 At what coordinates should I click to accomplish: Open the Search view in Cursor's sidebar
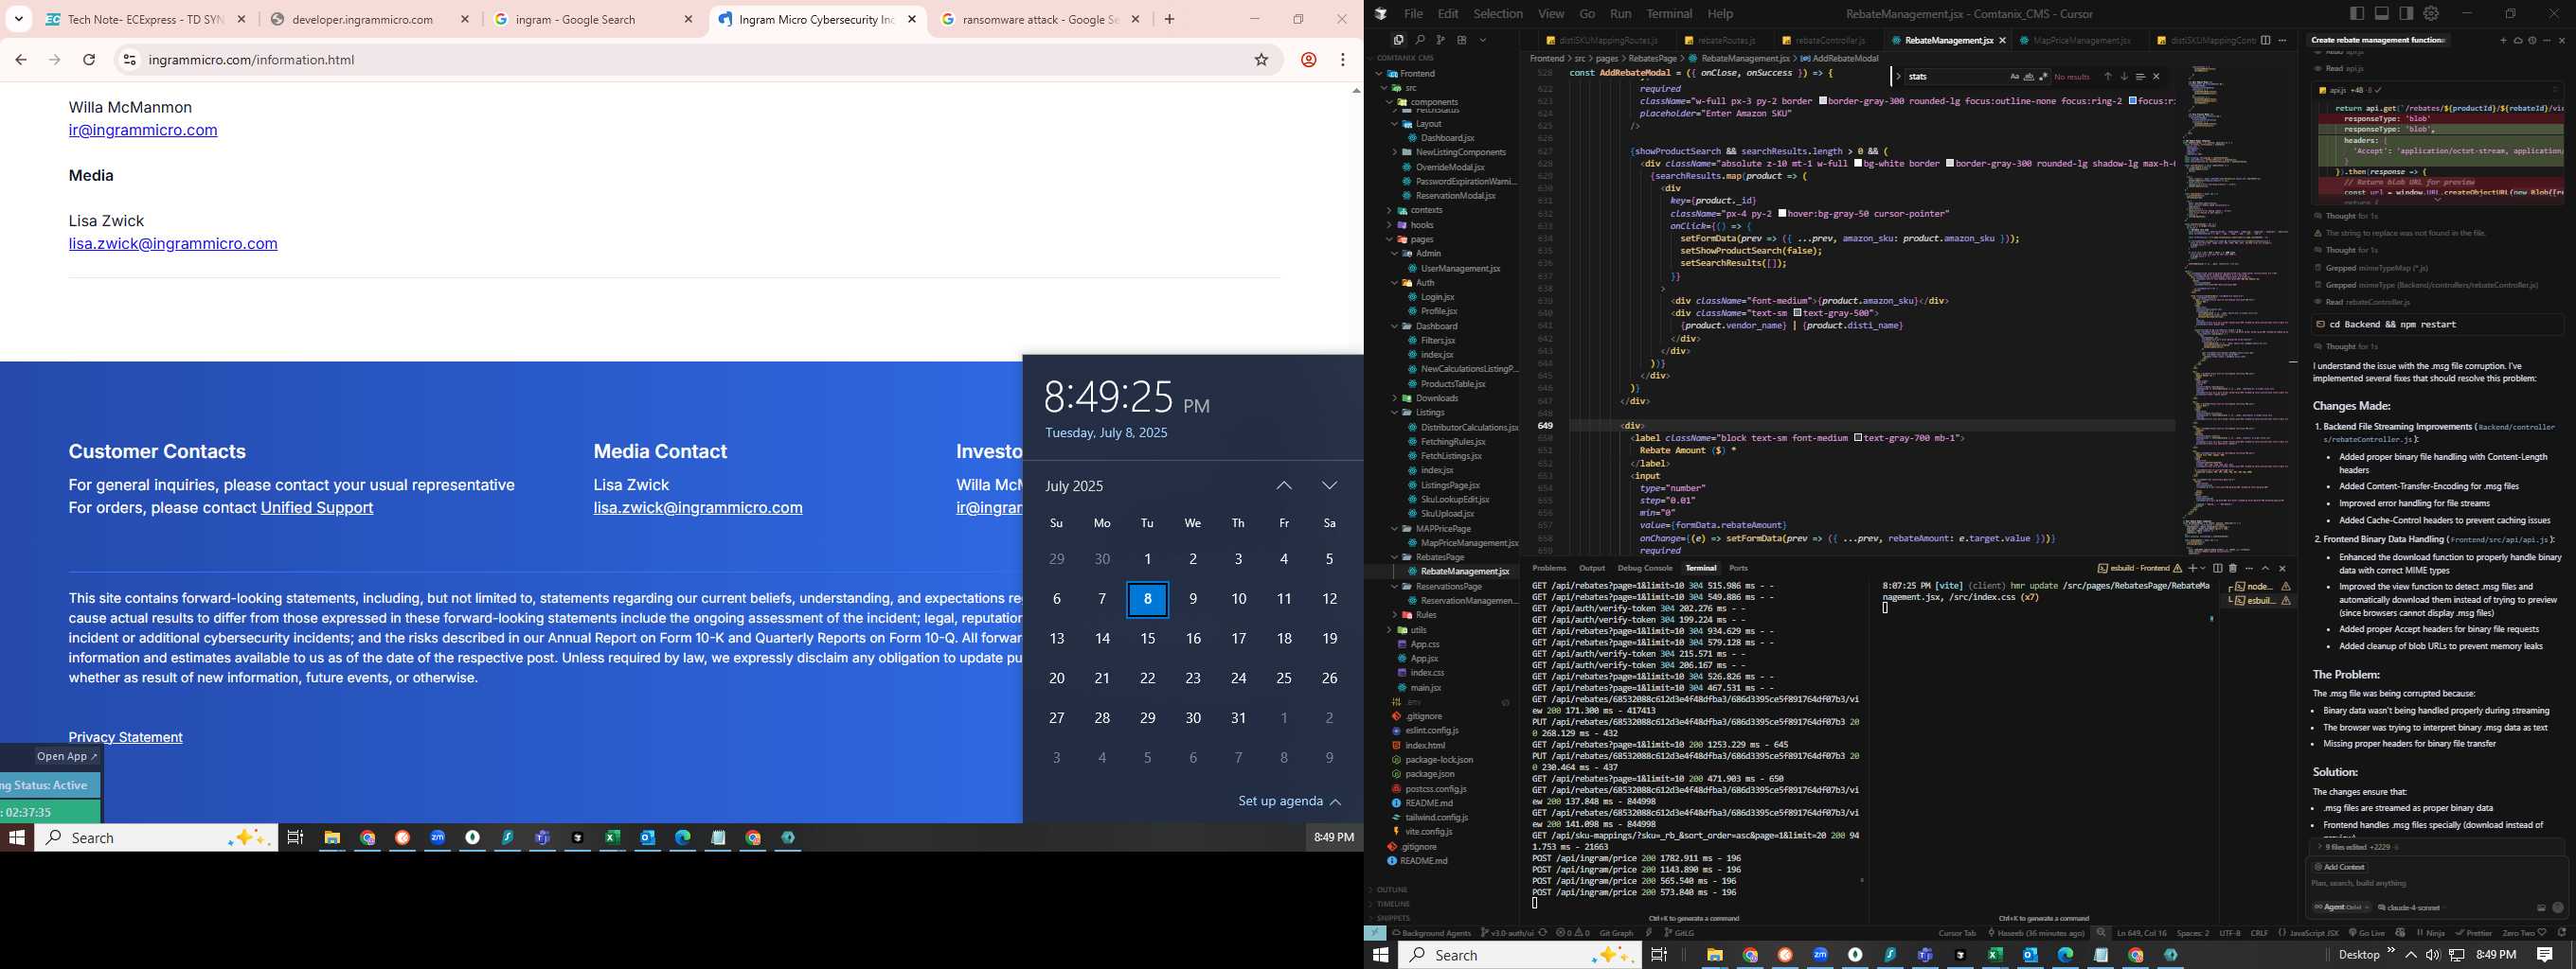[1420, 40]
